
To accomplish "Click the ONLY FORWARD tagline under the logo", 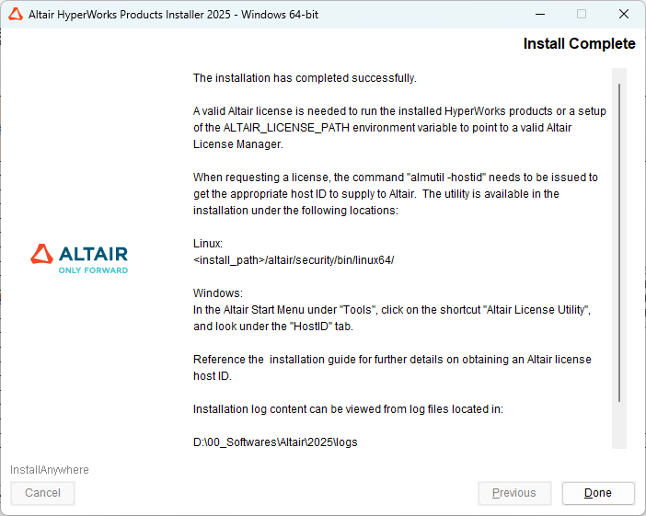I will (x=93, y=270).
